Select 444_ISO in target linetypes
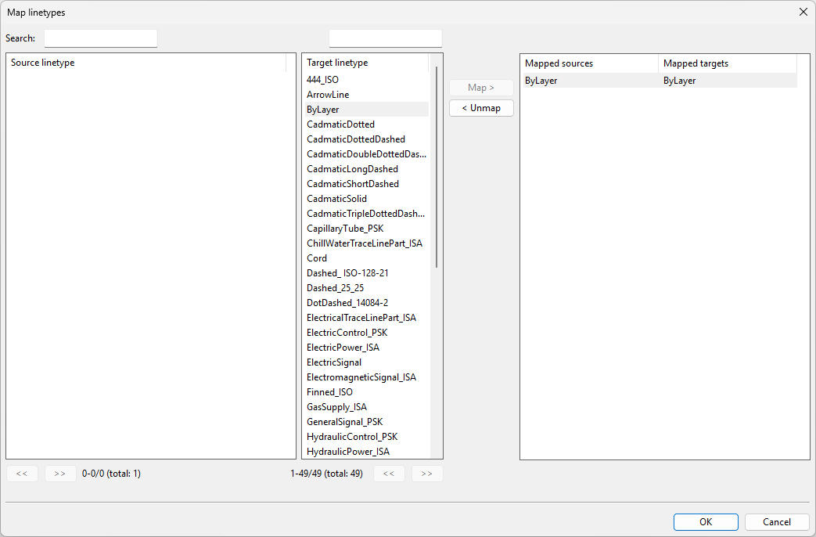 point(323,80)
